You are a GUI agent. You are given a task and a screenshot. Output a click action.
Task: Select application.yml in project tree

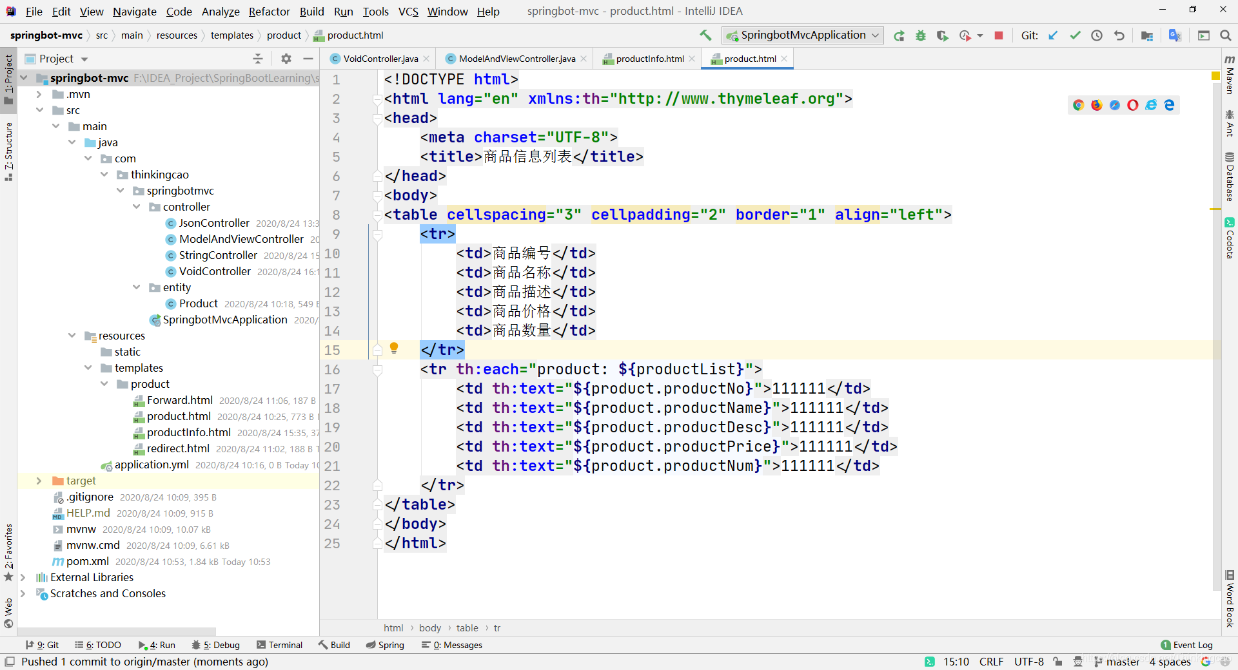pos(152,464)
